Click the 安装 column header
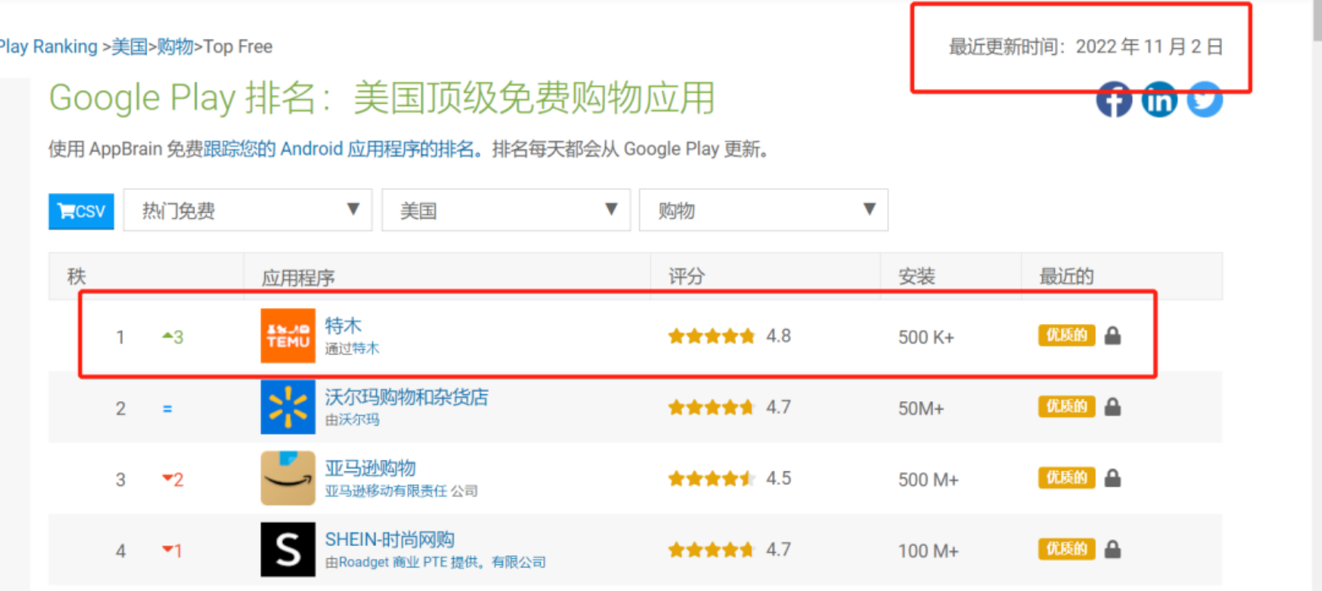 click(x=917, y=277)
